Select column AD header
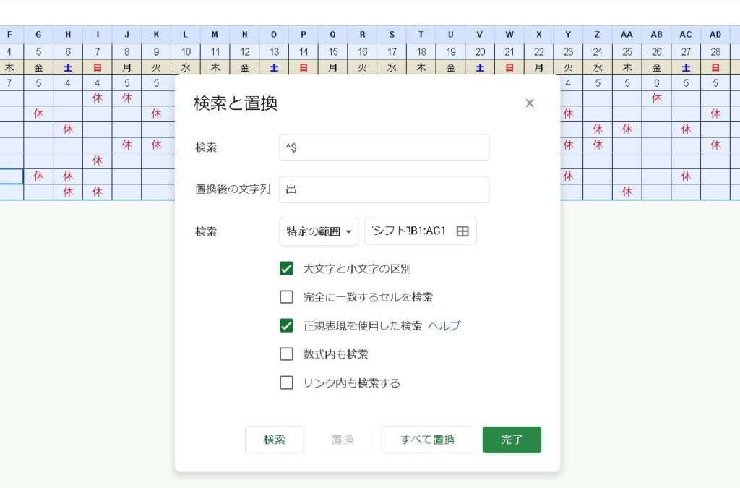The width and height of the screenshot is (740, 488). [715, 35]
